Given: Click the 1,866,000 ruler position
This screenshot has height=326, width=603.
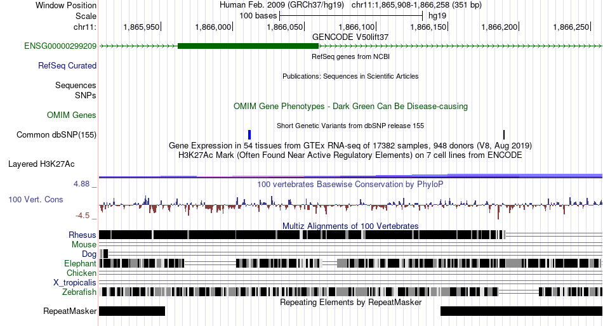Looking at the screenshot, I should point(213,27).
